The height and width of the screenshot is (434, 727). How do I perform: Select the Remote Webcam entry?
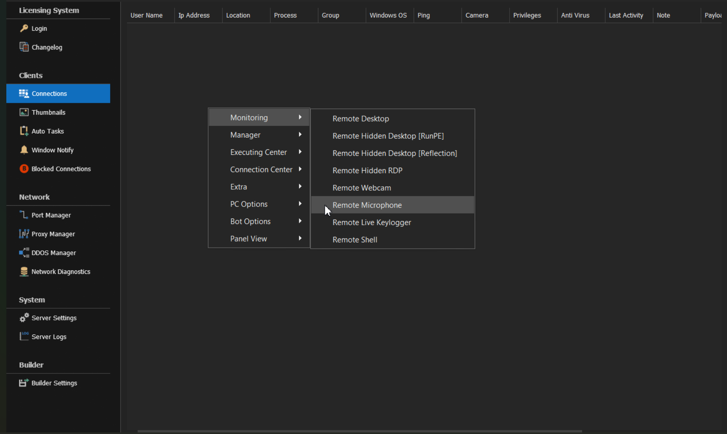393,188
